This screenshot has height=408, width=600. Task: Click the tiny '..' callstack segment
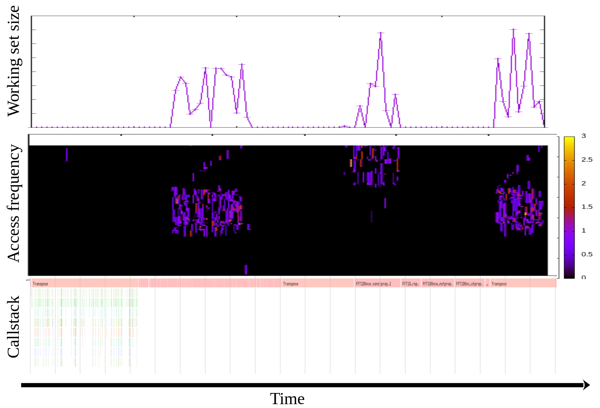pos(487,283)
